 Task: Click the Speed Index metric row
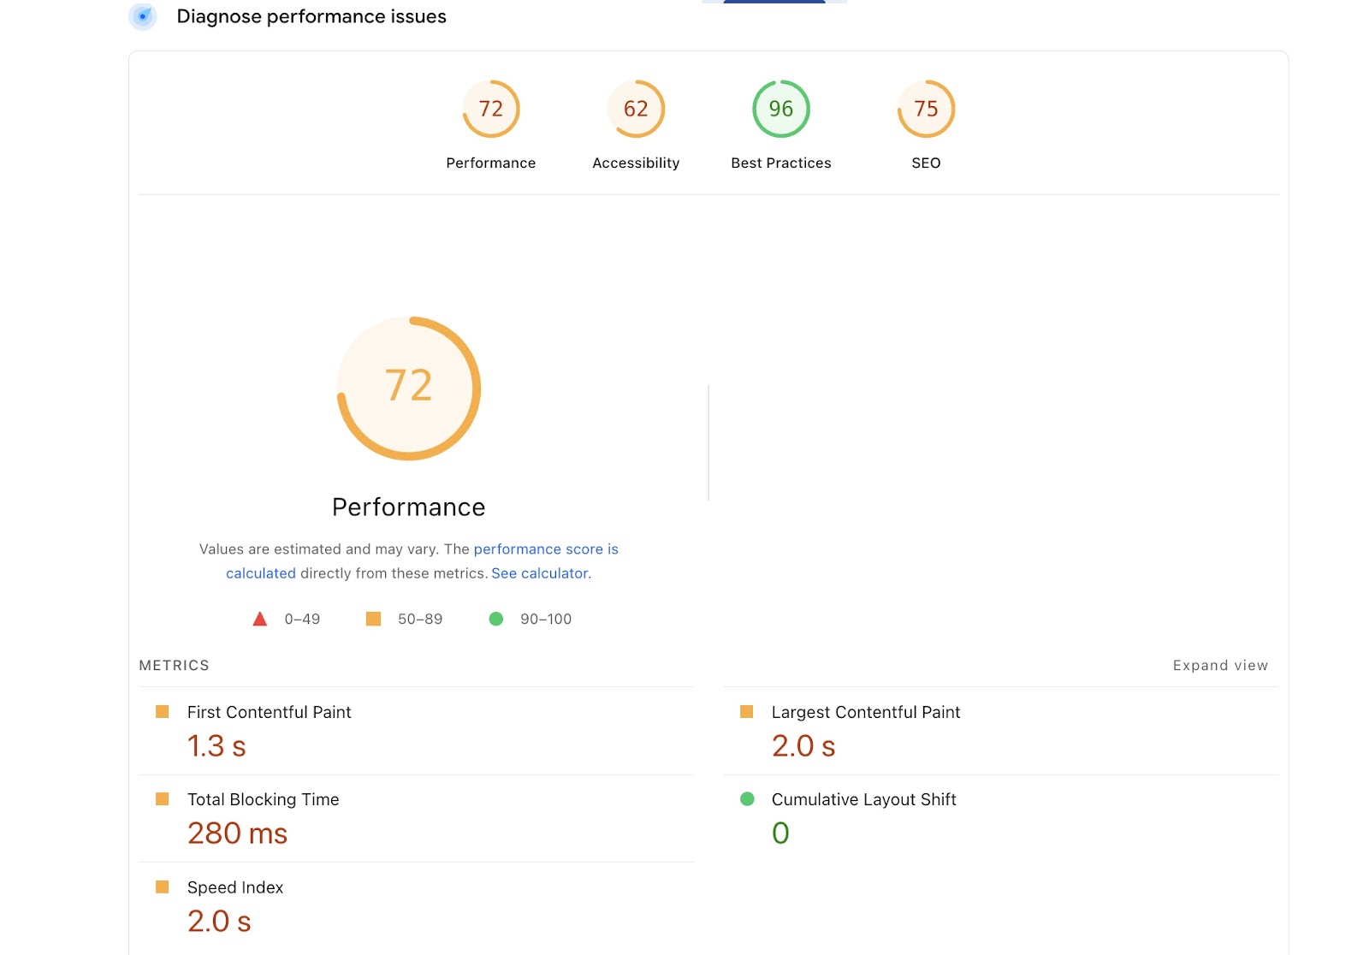coord(235,887)
